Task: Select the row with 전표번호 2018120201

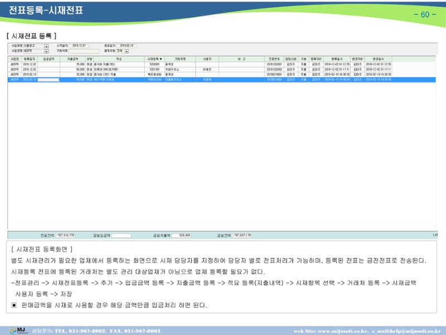Action: click(221, 64)
